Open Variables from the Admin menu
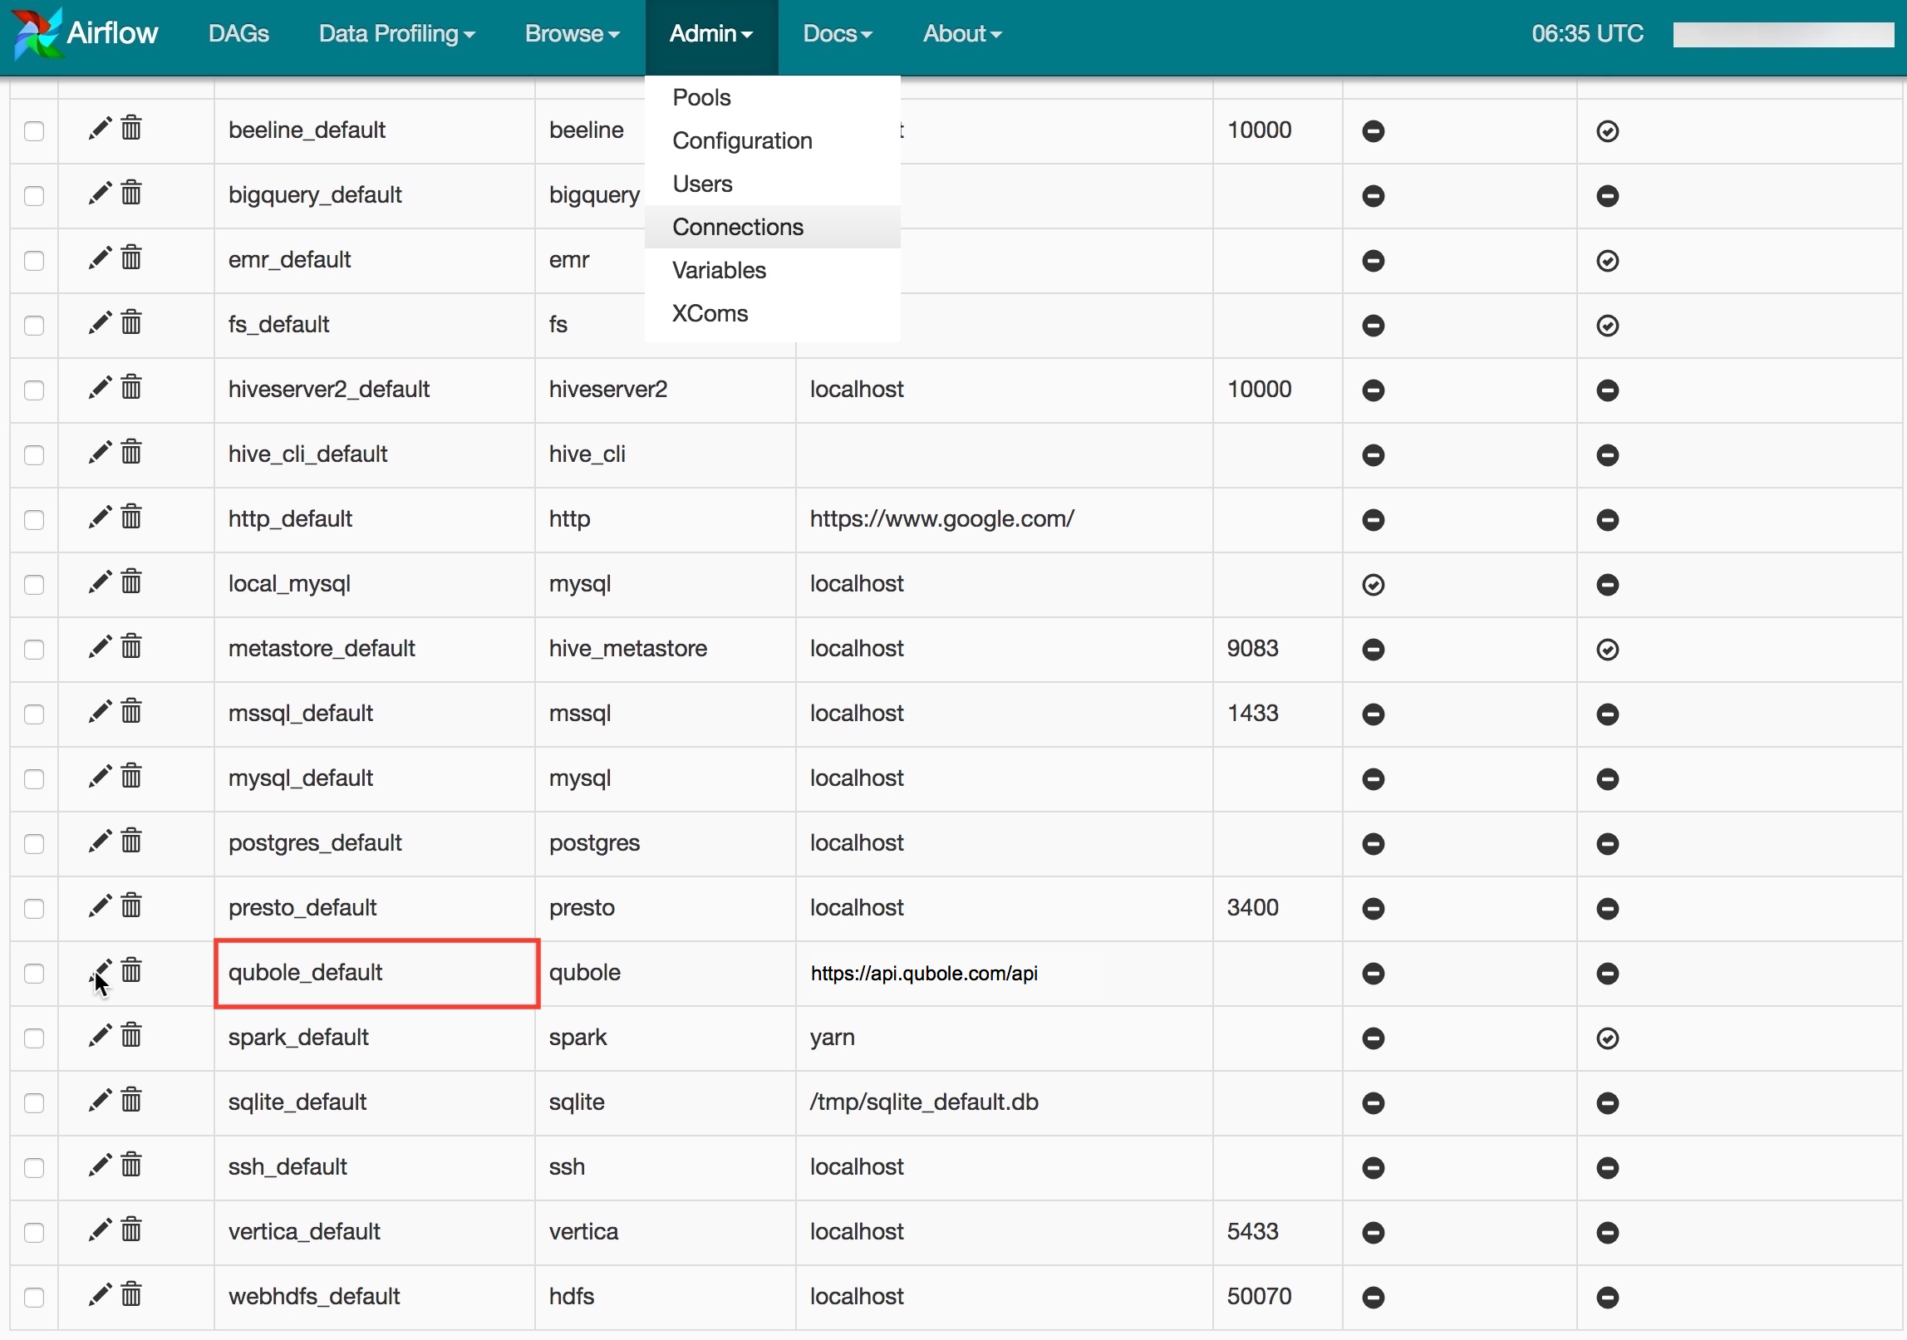Viewport: 1907px width, 1340px height. 773,270
